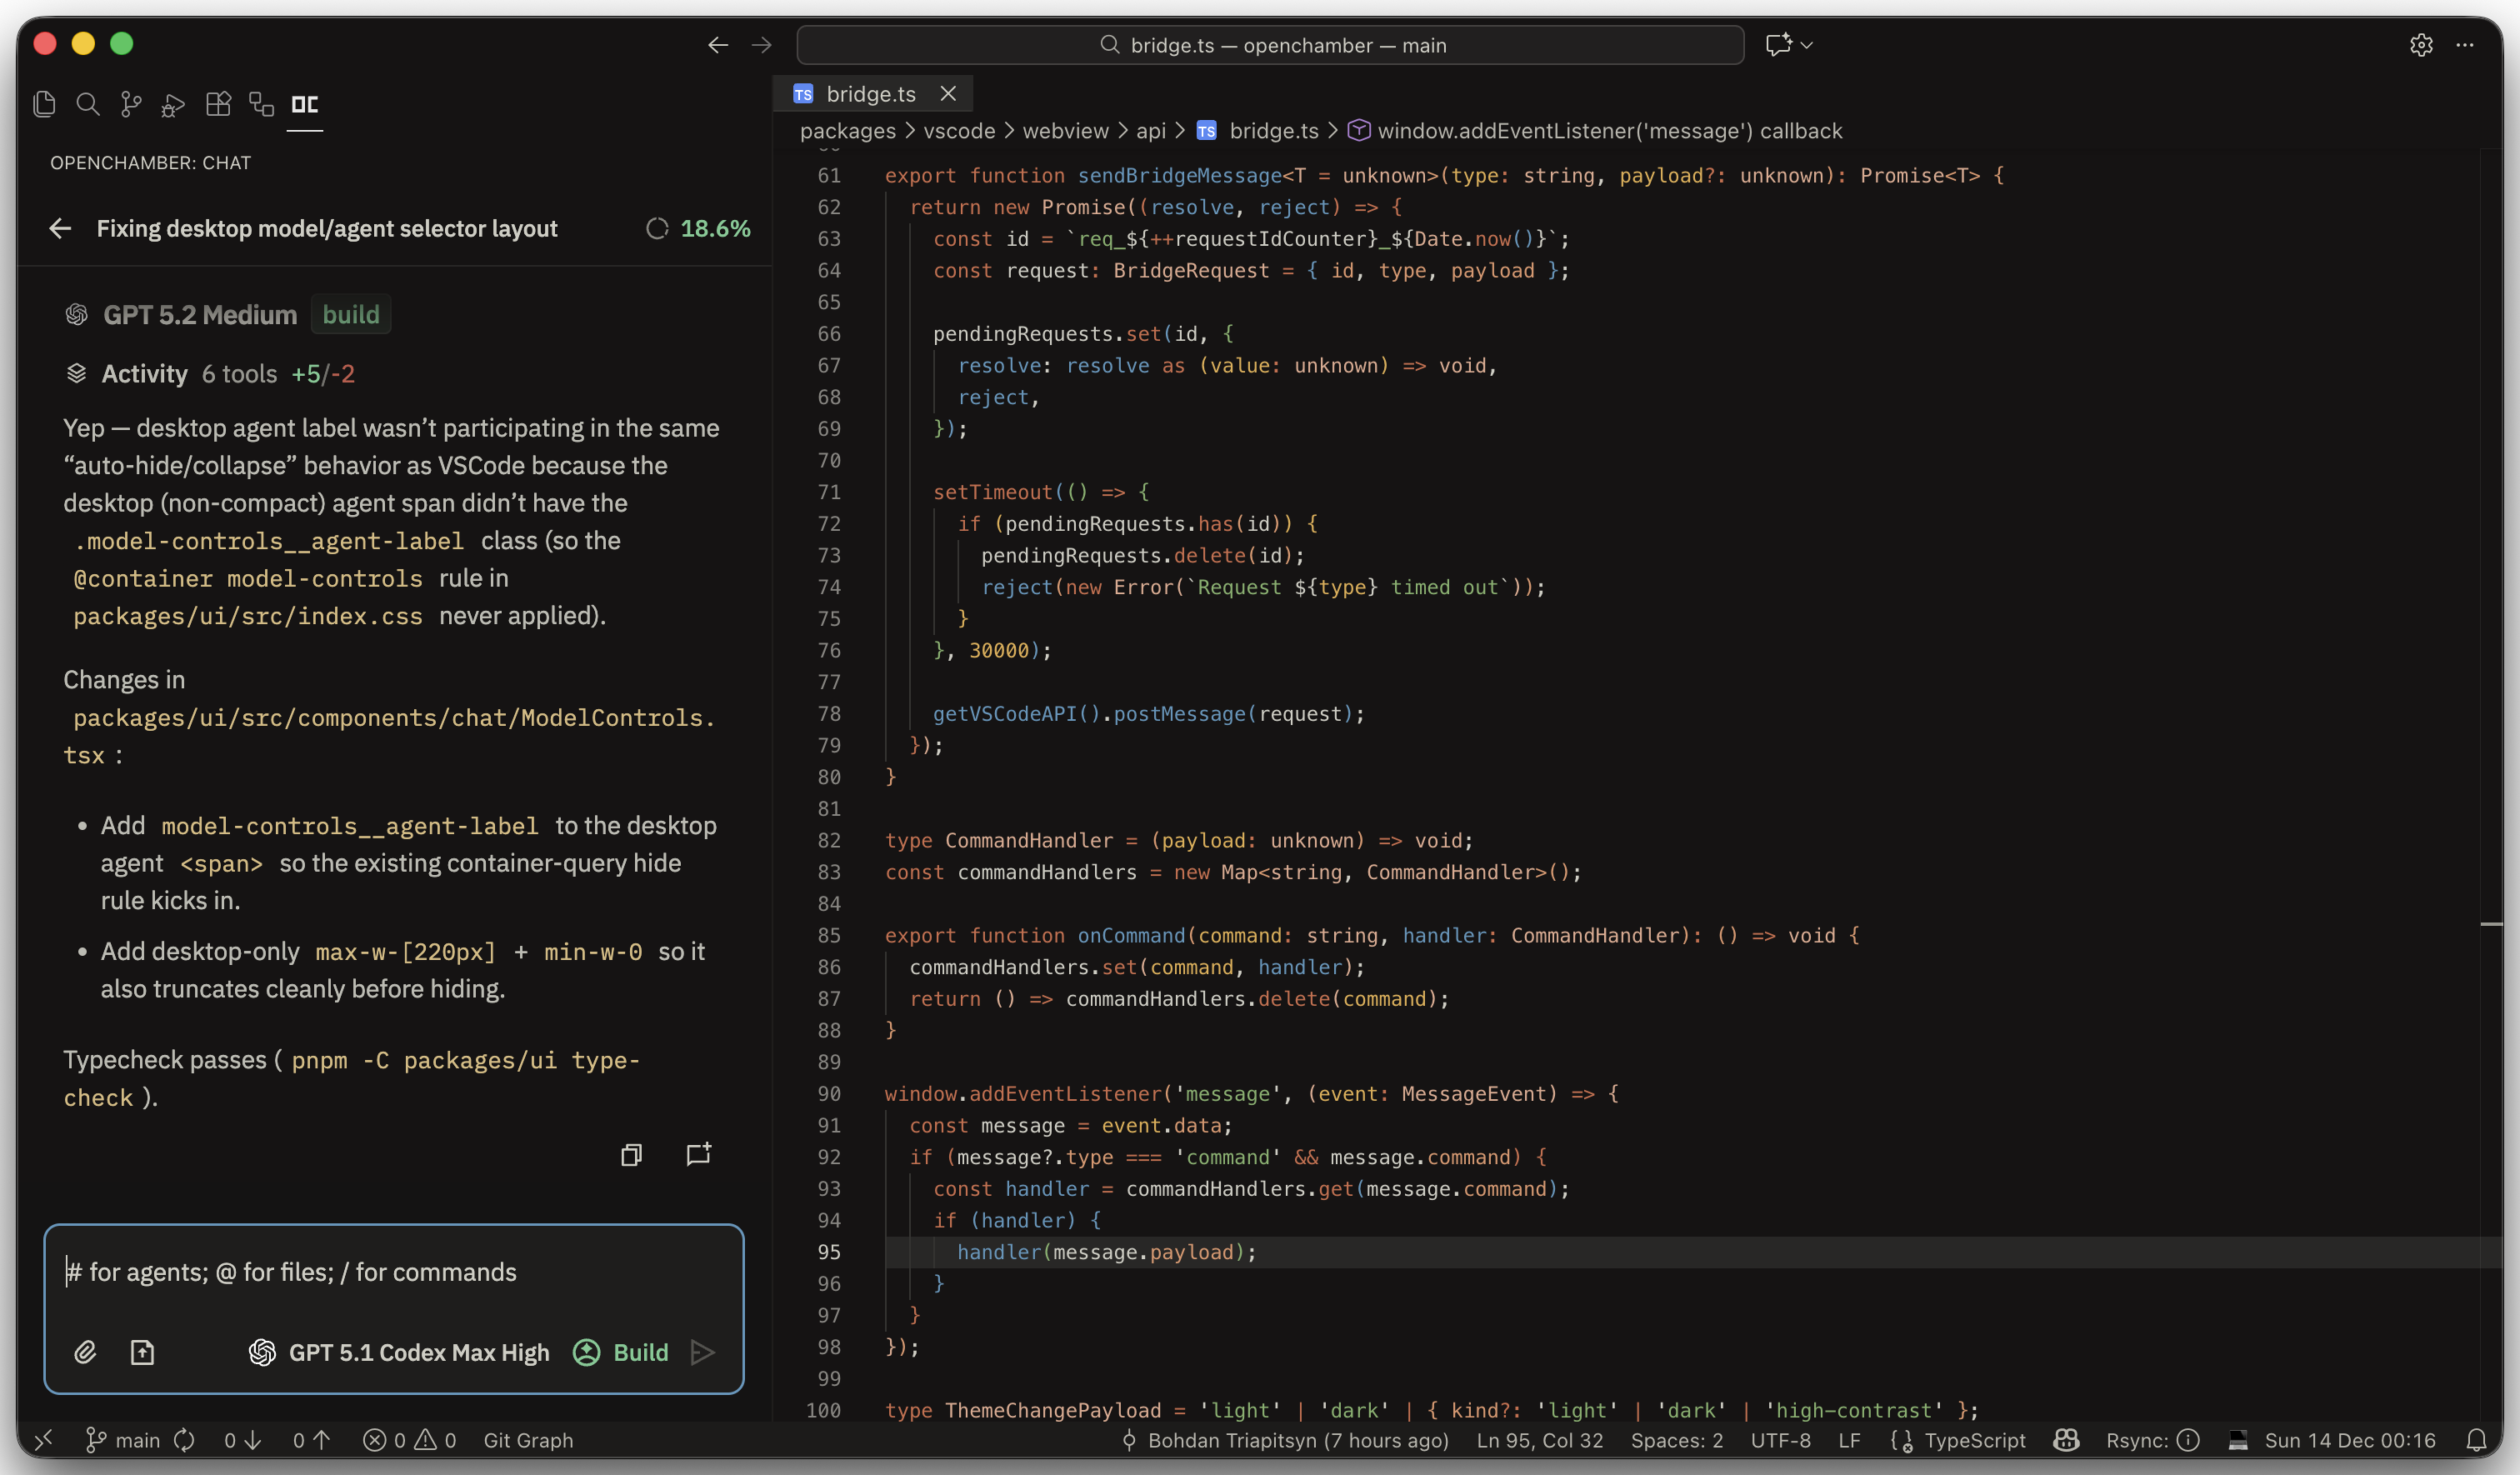This screenshot has height=1475, width=2520.
Task: Expand the chat dropdown chevron
Action: click(x=1807, y=45)
